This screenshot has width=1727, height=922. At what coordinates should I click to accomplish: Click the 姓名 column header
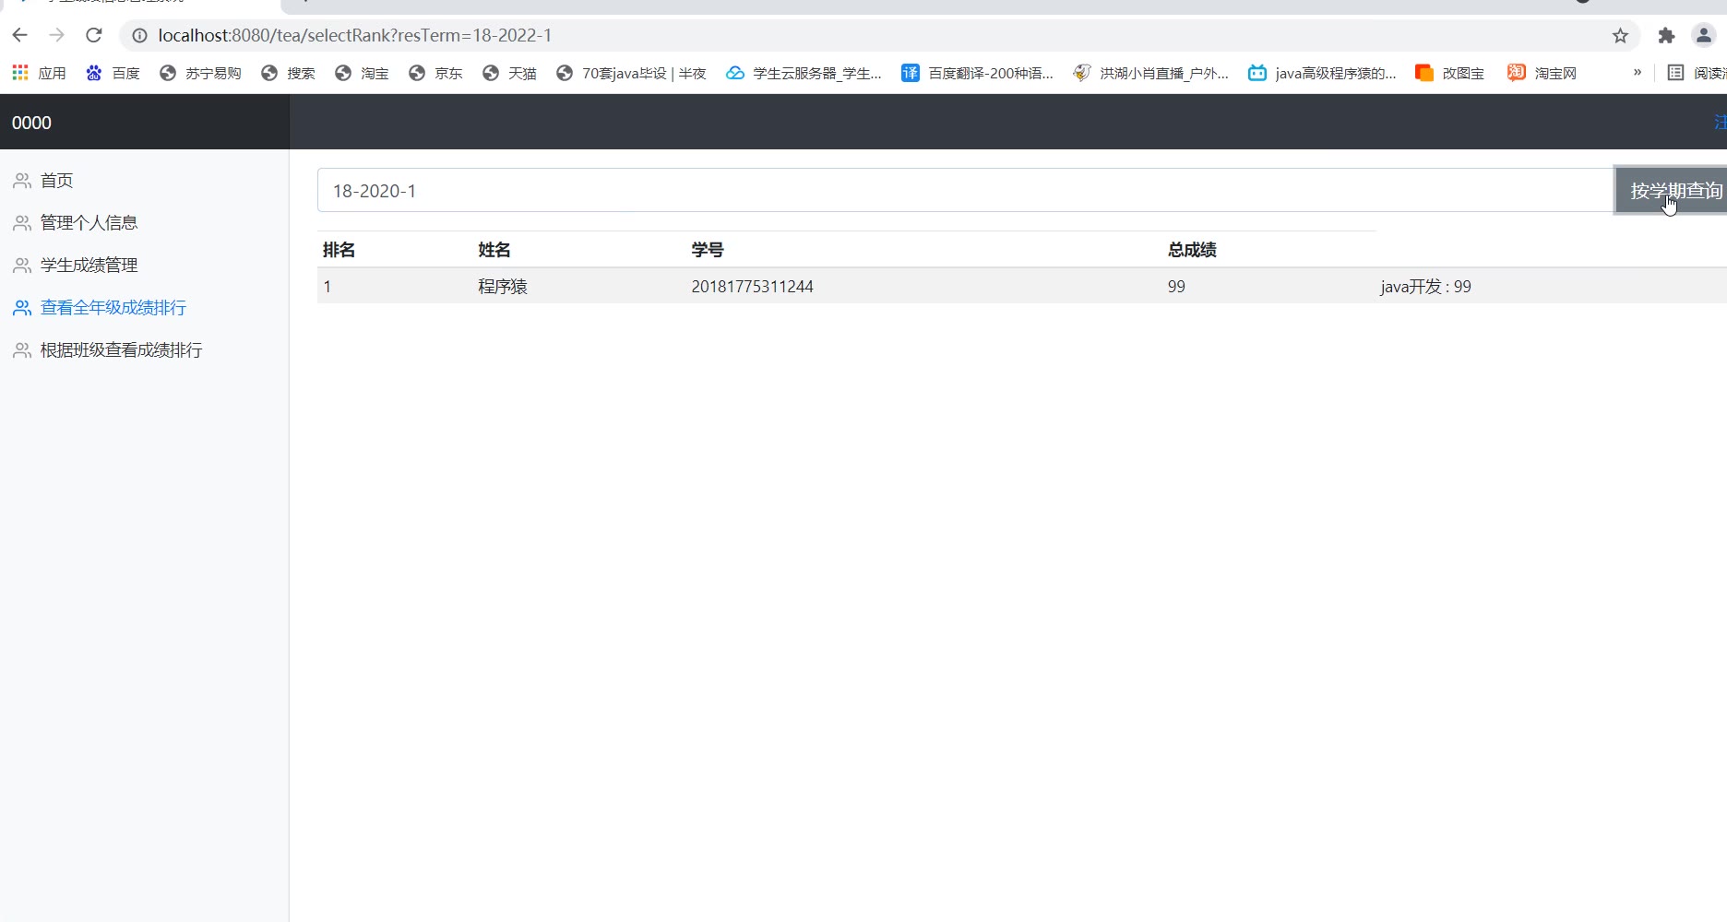(x=494, y=250)
